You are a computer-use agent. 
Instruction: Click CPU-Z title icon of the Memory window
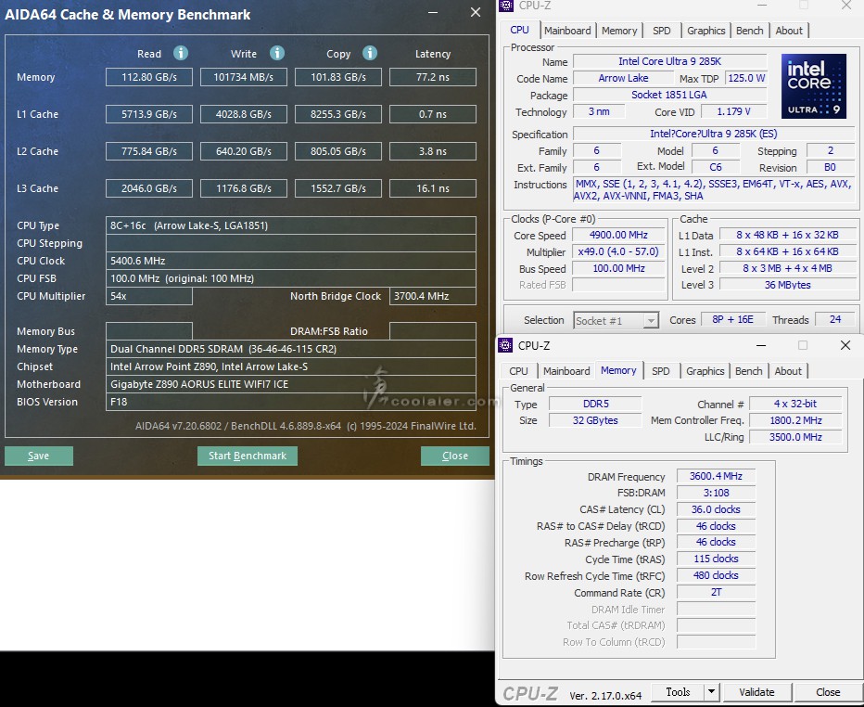[x=505, y=345]
